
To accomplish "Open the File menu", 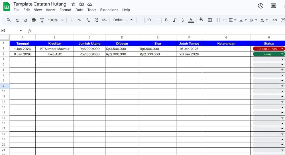I will pos(16,10).
